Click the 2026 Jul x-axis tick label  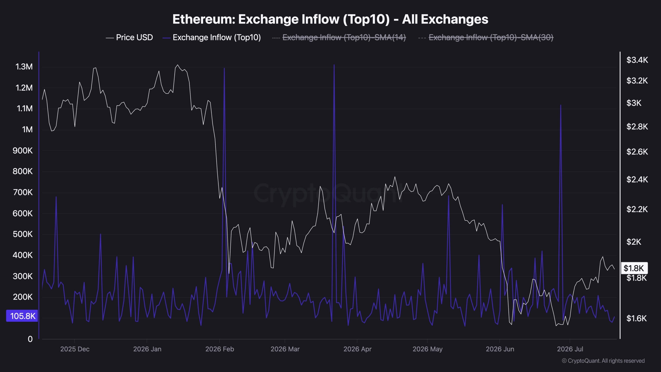click(570, 349)
